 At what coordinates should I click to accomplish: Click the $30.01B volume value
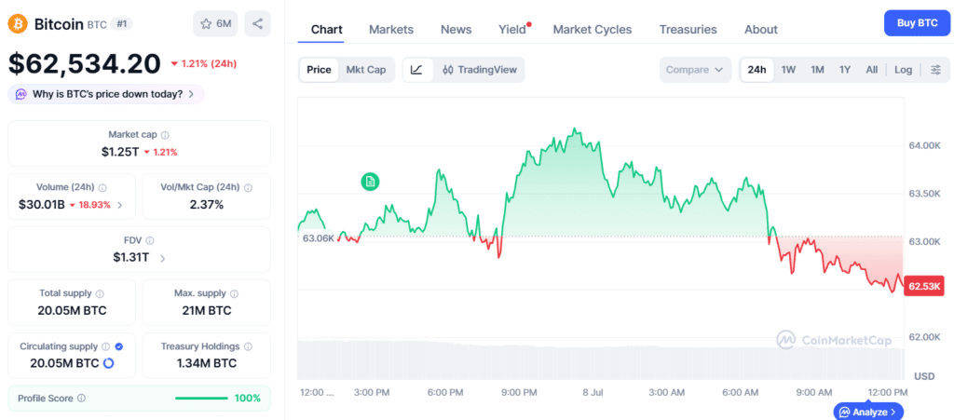click(39, 205)
